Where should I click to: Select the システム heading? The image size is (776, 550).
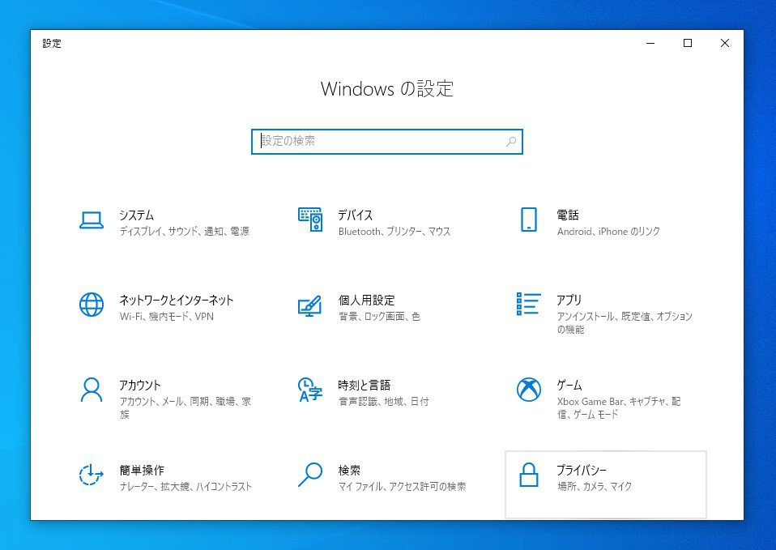[x=137, y=215]
